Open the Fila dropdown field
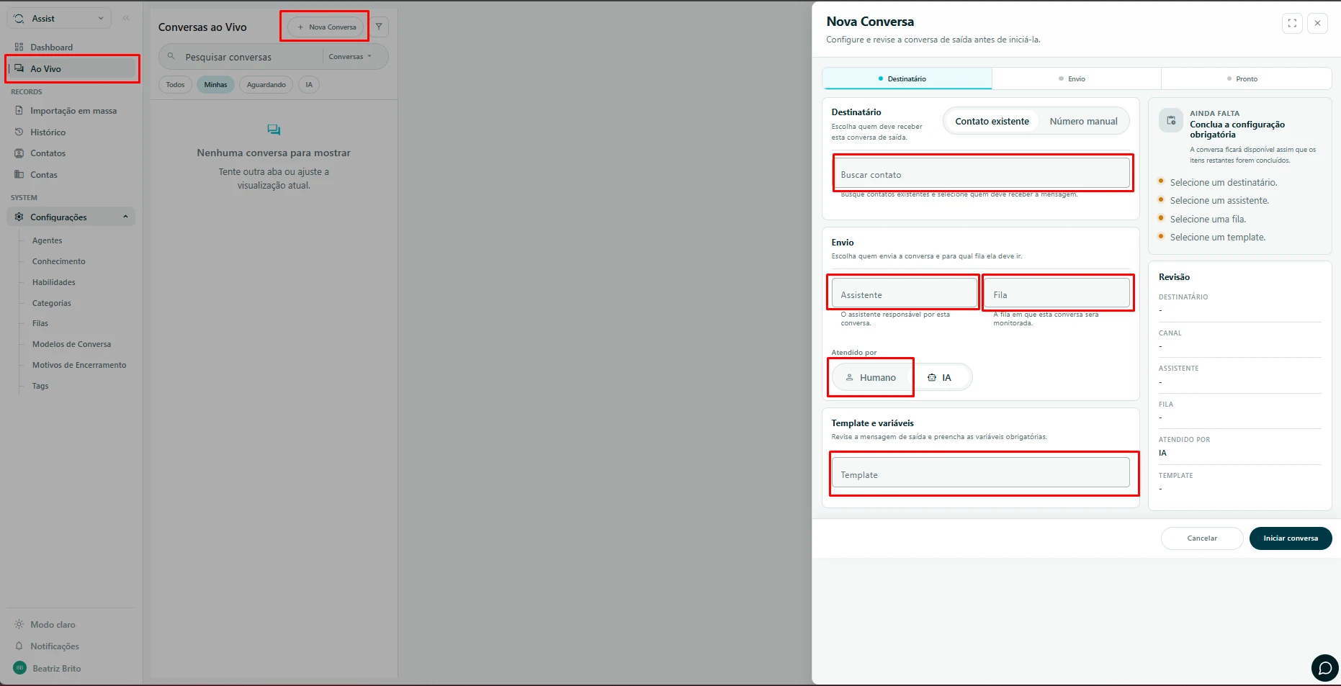Image resolution: width=1341 pixels, height=686 pixels. click(1057, 293)
